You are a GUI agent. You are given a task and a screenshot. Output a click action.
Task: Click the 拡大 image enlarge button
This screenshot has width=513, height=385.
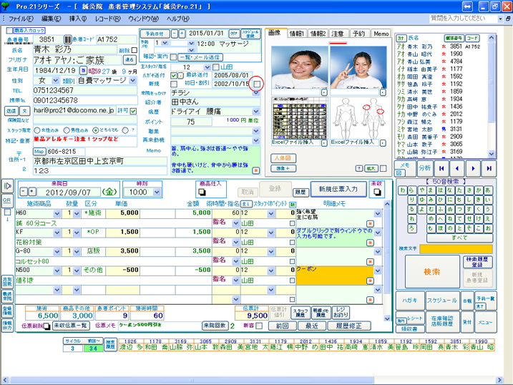(371, 168)
